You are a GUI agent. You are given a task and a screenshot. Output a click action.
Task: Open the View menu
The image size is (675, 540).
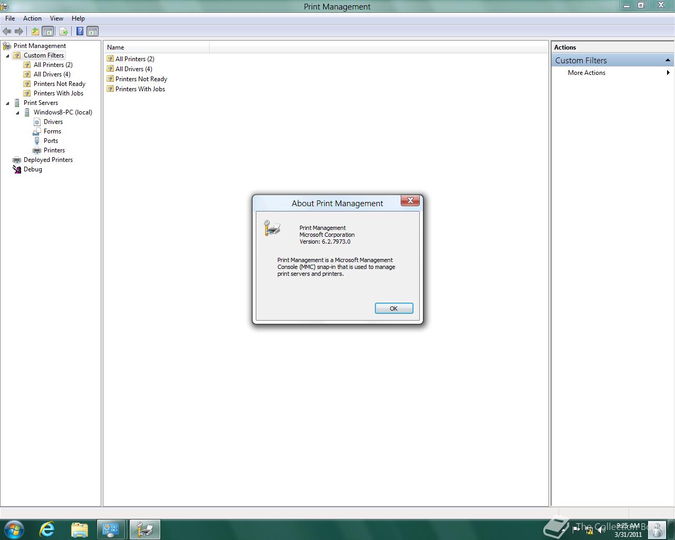56,18
